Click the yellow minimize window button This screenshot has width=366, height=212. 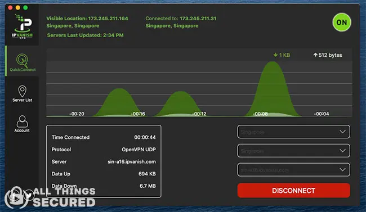pos(18,8)
